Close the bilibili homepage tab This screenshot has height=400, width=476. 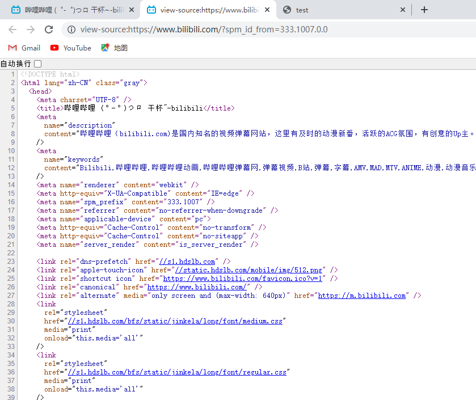132,10
